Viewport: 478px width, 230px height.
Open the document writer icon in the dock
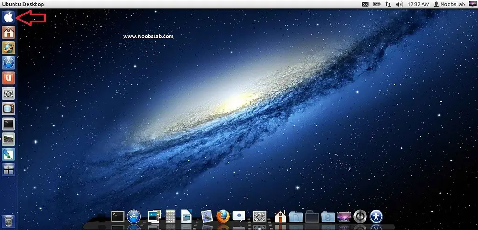(186, 216)
